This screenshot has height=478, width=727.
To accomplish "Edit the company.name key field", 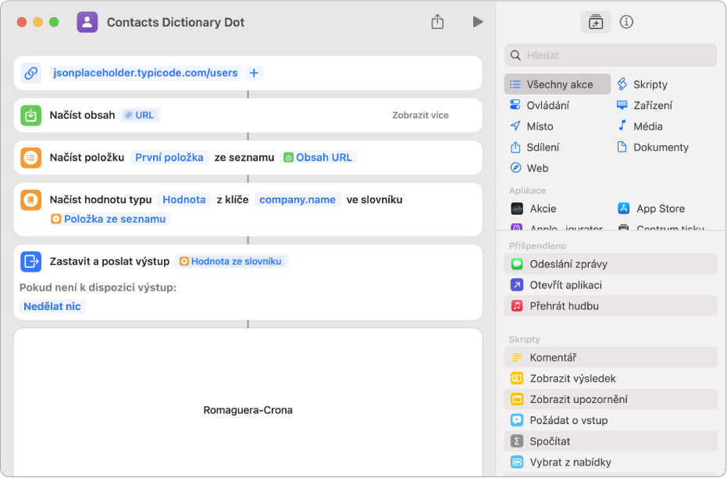I will coord(298,199).
